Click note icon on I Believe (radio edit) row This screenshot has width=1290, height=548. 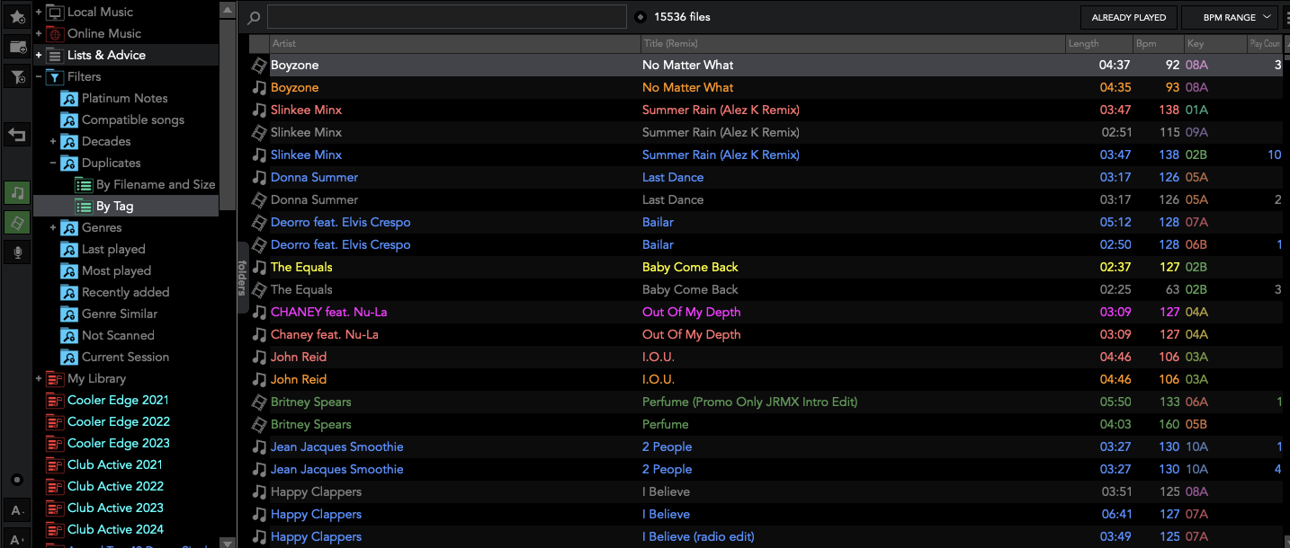[259, 537]
